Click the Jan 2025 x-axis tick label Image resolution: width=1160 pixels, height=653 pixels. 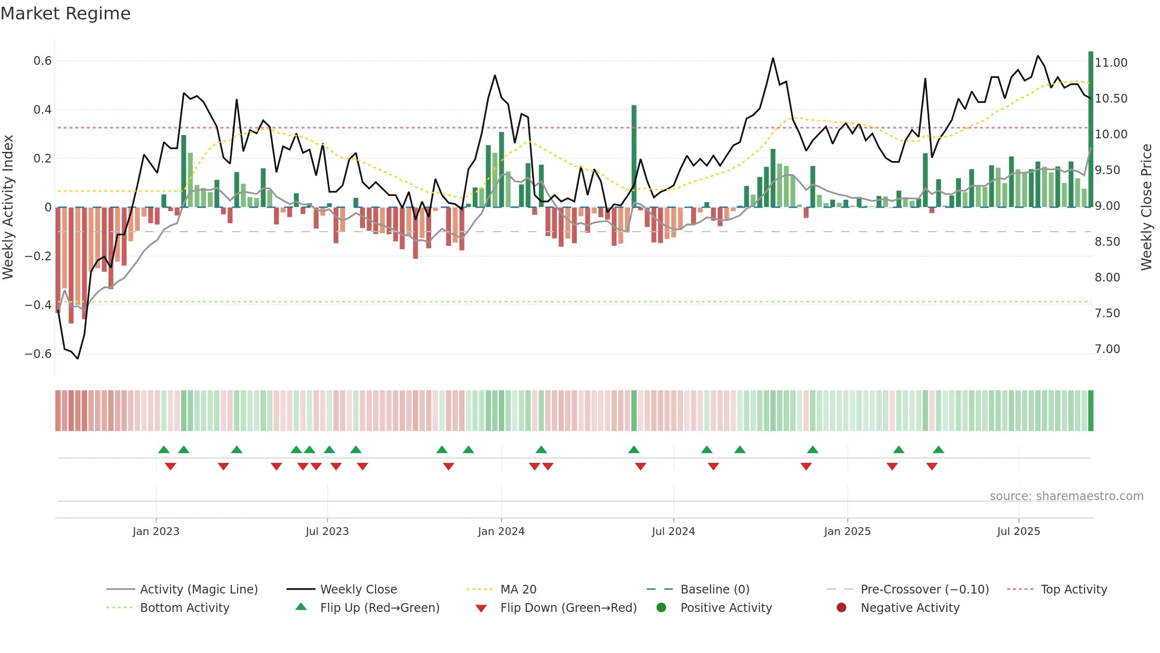coord(847,531)
